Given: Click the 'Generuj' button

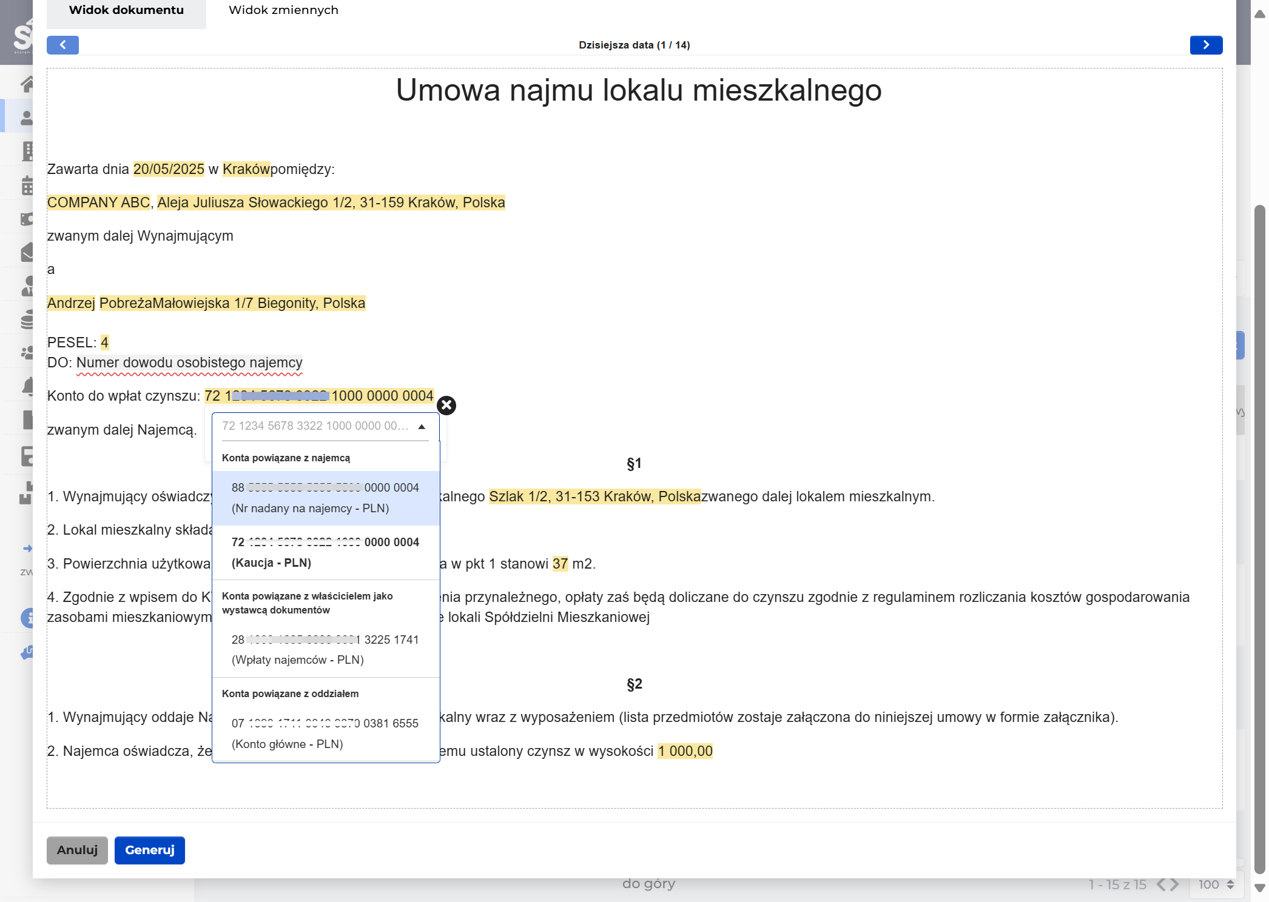Looking at the screenshot, I should (x=150, y=850).
